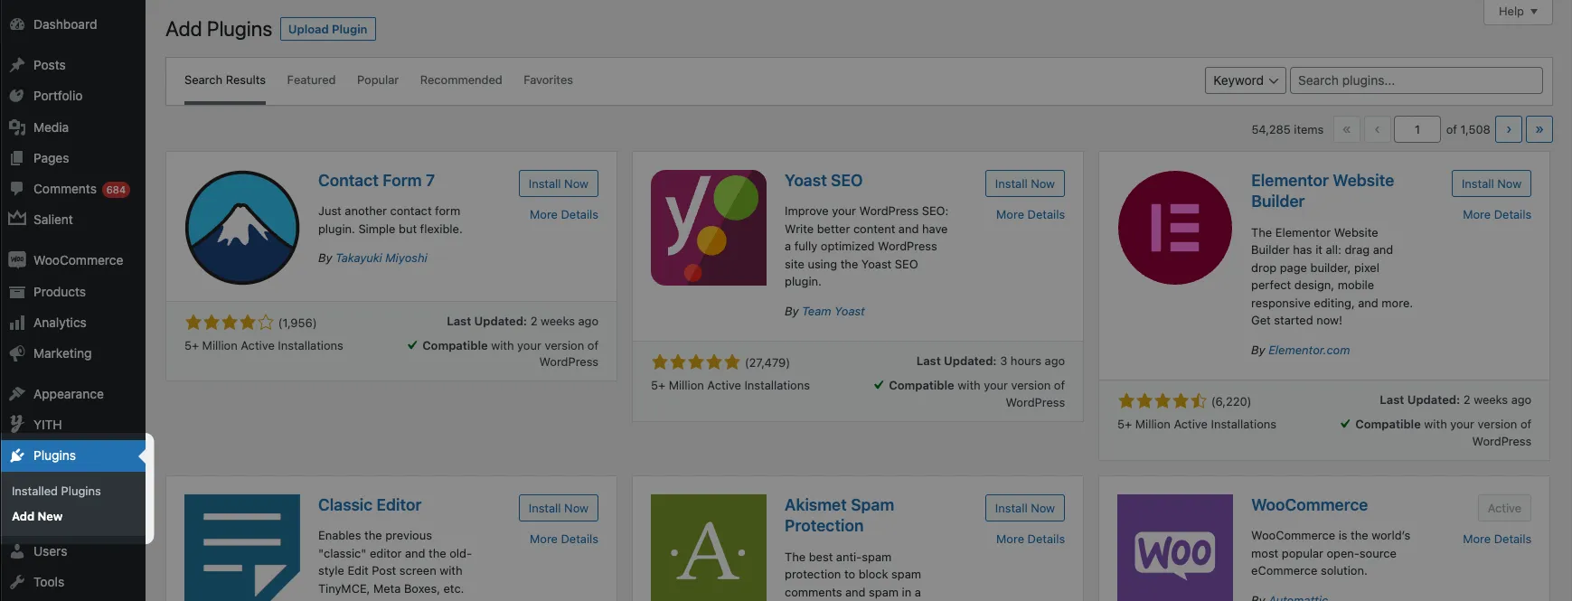1572x601 pixels.
Task: Click the Active button for WooCommerce
Action: pyautogui.click(x=1504, y=508)
